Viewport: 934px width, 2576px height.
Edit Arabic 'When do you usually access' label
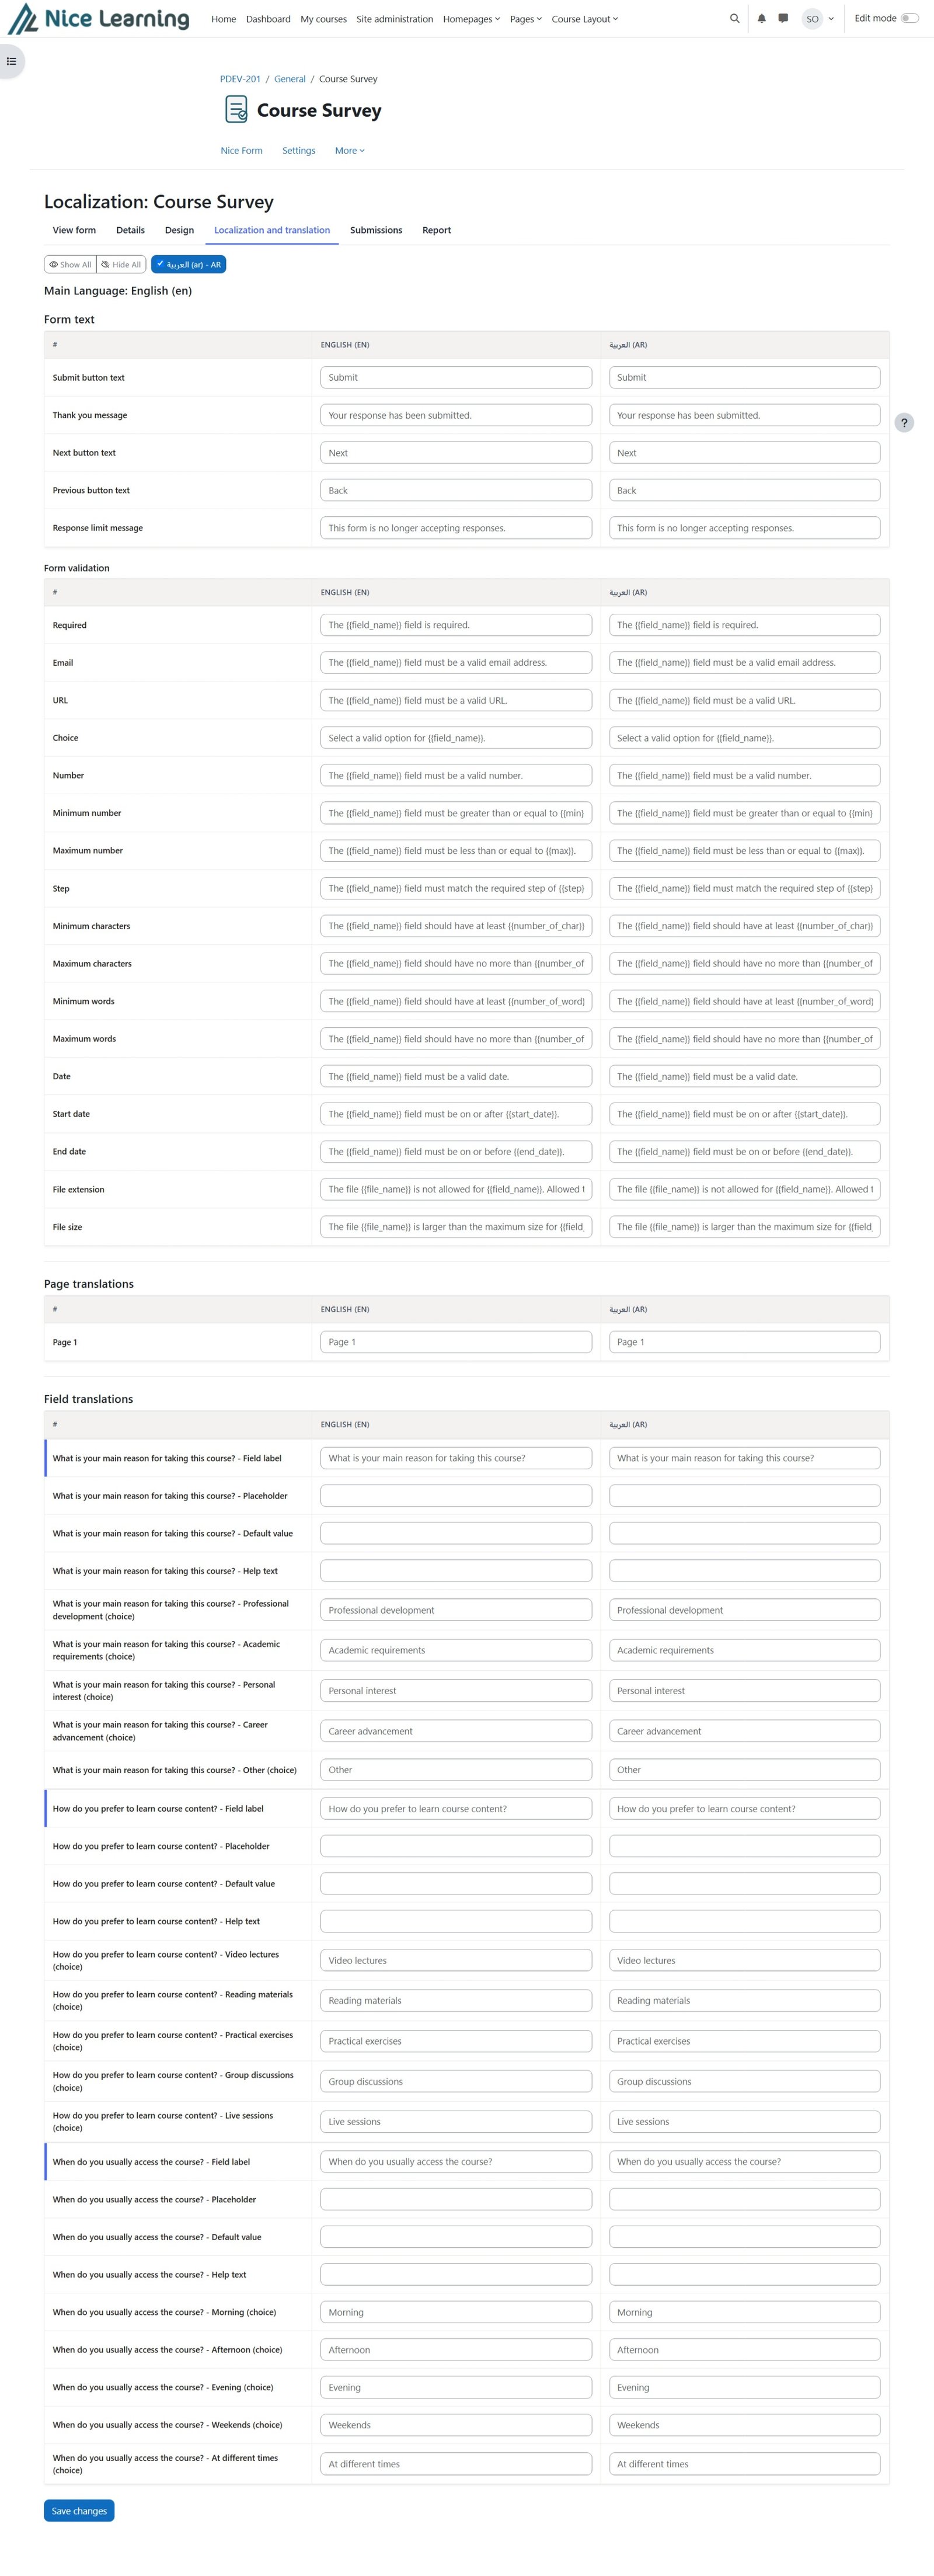[x=744, y=2161]
